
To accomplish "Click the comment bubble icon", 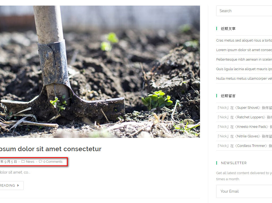I will [40, 161].
